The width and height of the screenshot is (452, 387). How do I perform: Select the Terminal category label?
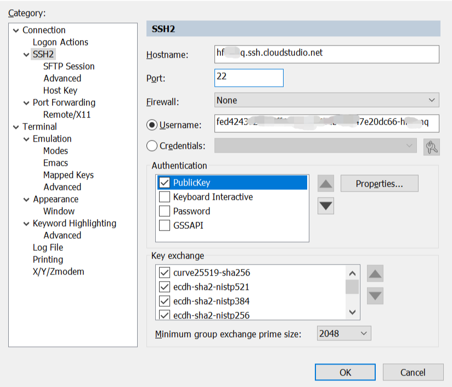[39, 127]
